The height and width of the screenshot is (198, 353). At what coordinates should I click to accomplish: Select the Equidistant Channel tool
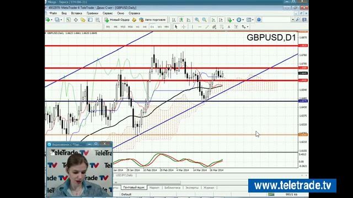point(215,27)
